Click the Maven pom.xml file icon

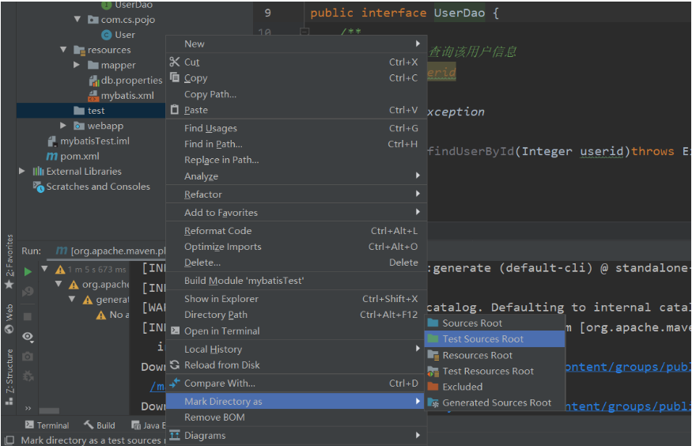(51, 156)
